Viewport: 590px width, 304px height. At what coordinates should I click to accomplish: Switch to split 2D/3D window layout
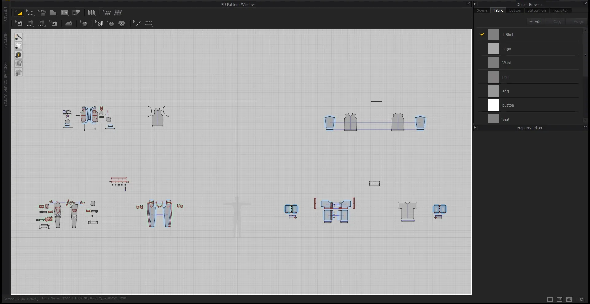point(550,299)
